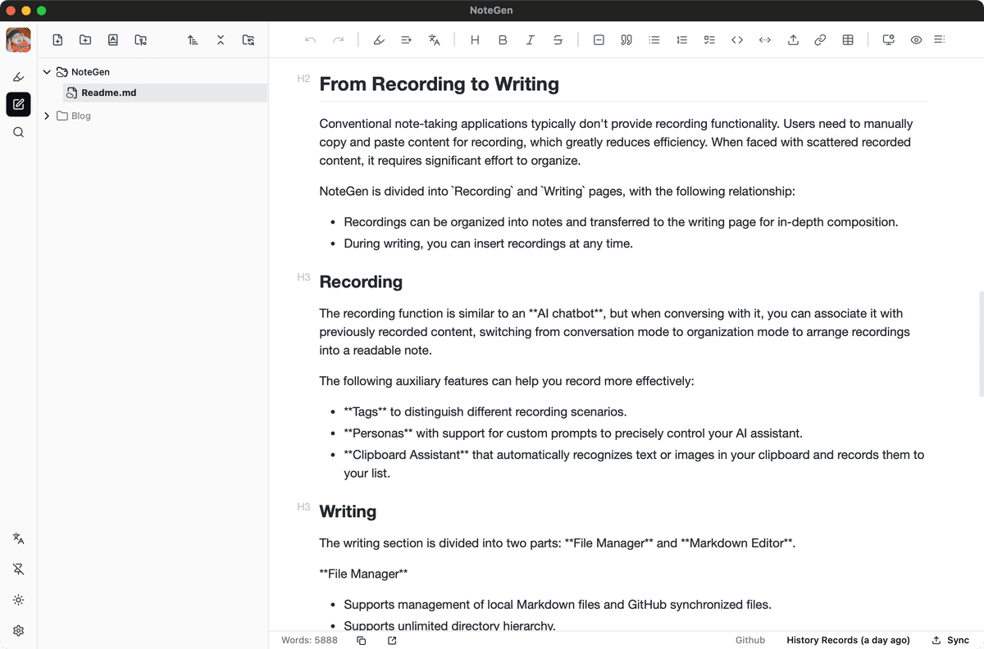Toggle italic formatting in the toolbar
The height and width of the screenshot is (649, 984).
point(530,39)
